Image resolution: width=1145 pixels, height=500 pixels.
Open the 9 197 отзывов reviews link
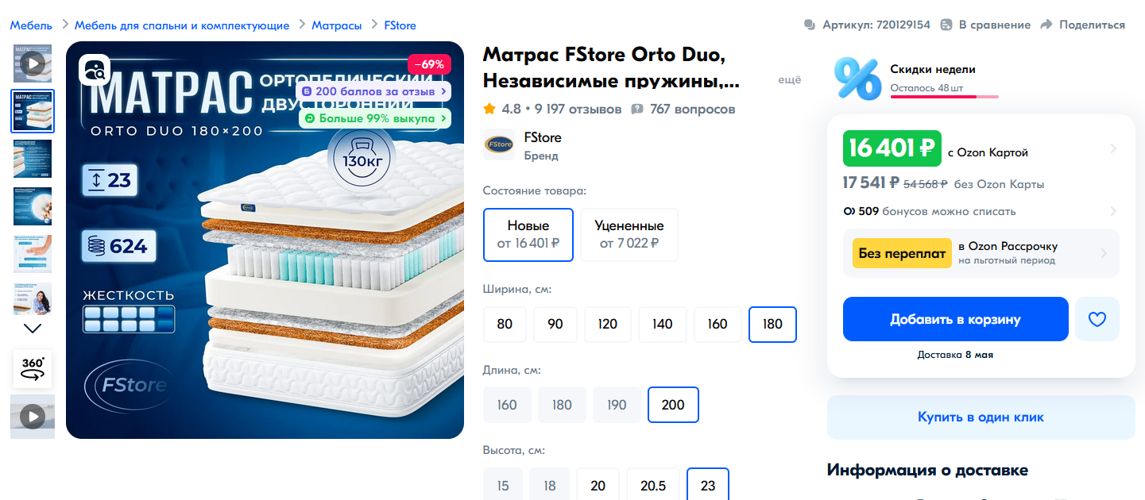[578, 109]
